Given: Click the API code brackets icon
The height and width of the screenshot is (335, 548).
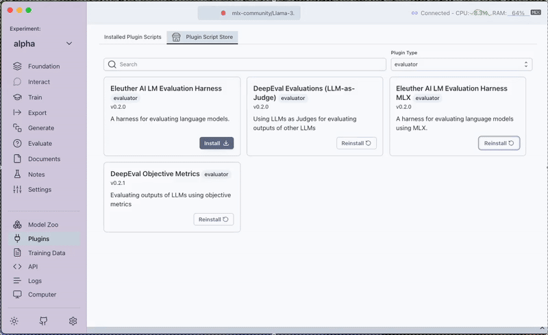Looking at the screenshot, I should click(x=17, y=266).
